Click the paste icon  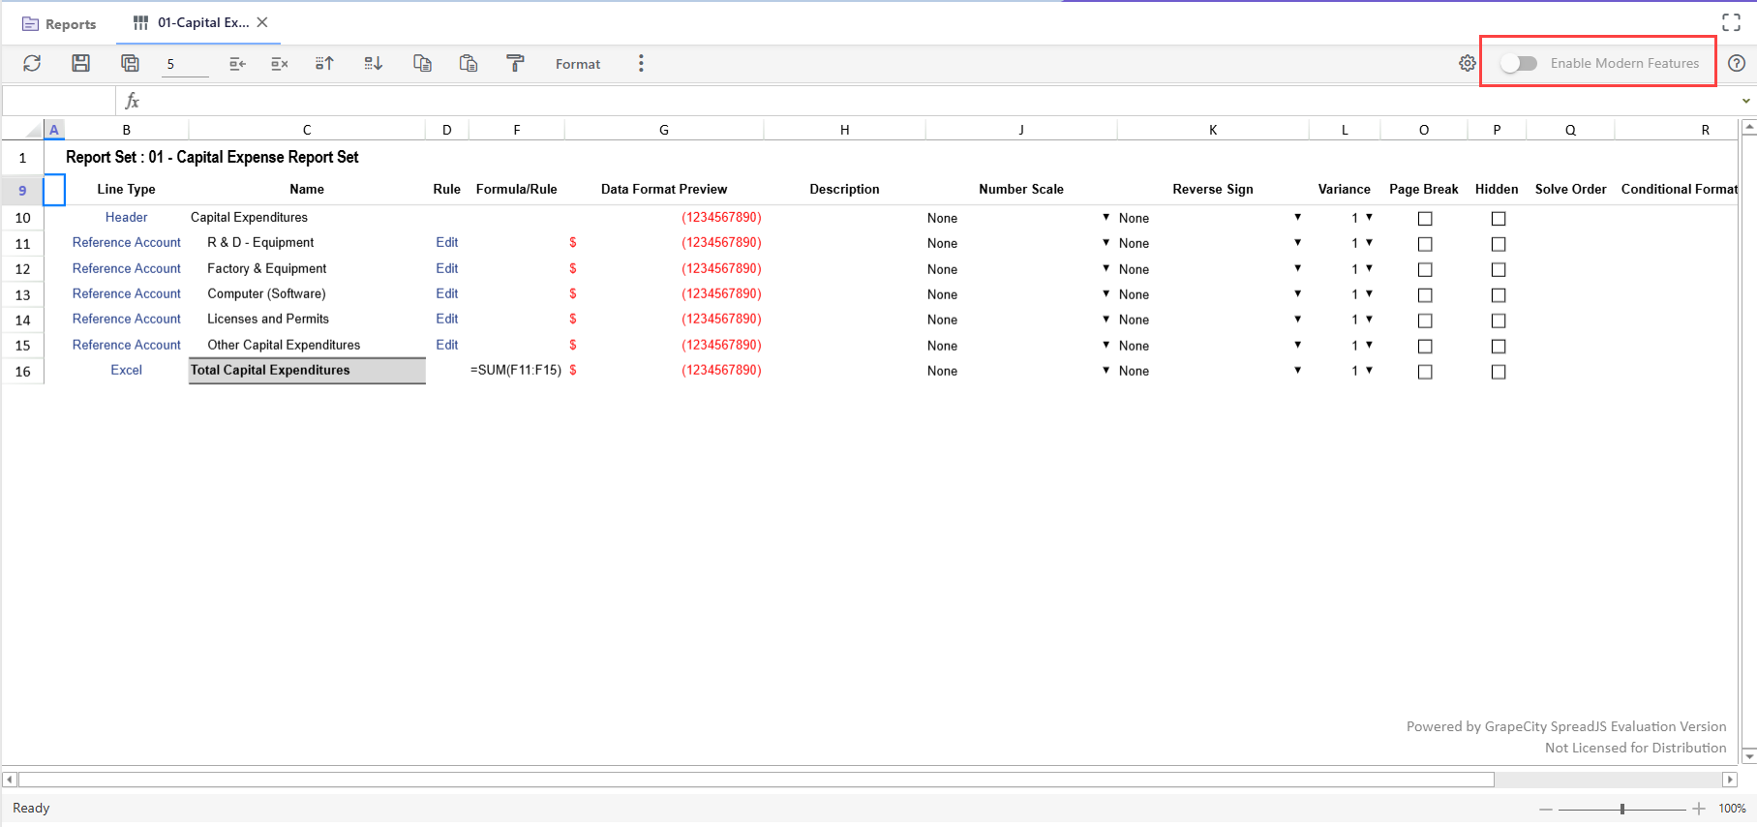tap(469, 63)
